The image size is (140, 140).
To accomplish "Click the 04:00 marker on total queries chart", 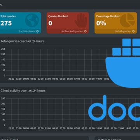I will pyautogui.click(x=55, y=79).
